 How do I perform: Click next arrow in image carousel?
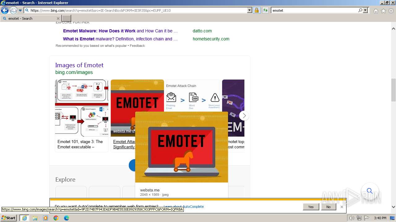click(x=244, y=116)
